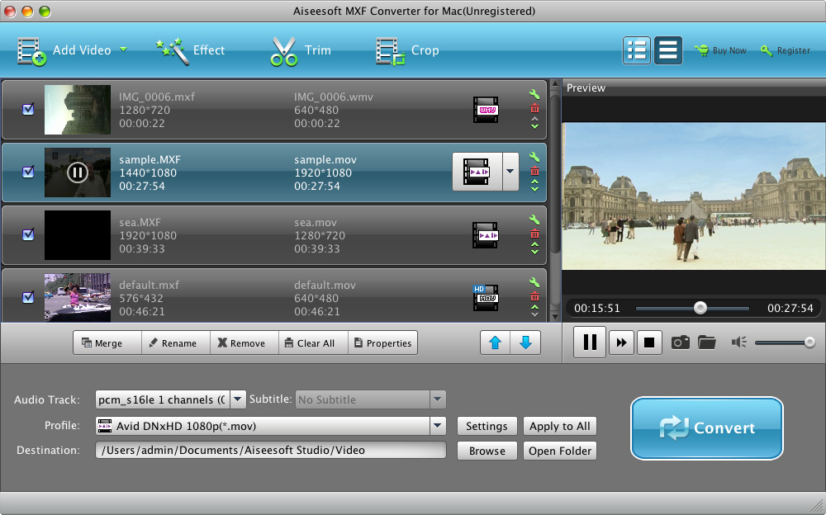This screenshot has height=515, width=826.
Task: Expand the Audio Track dropdown
Action: coord(238,399)
